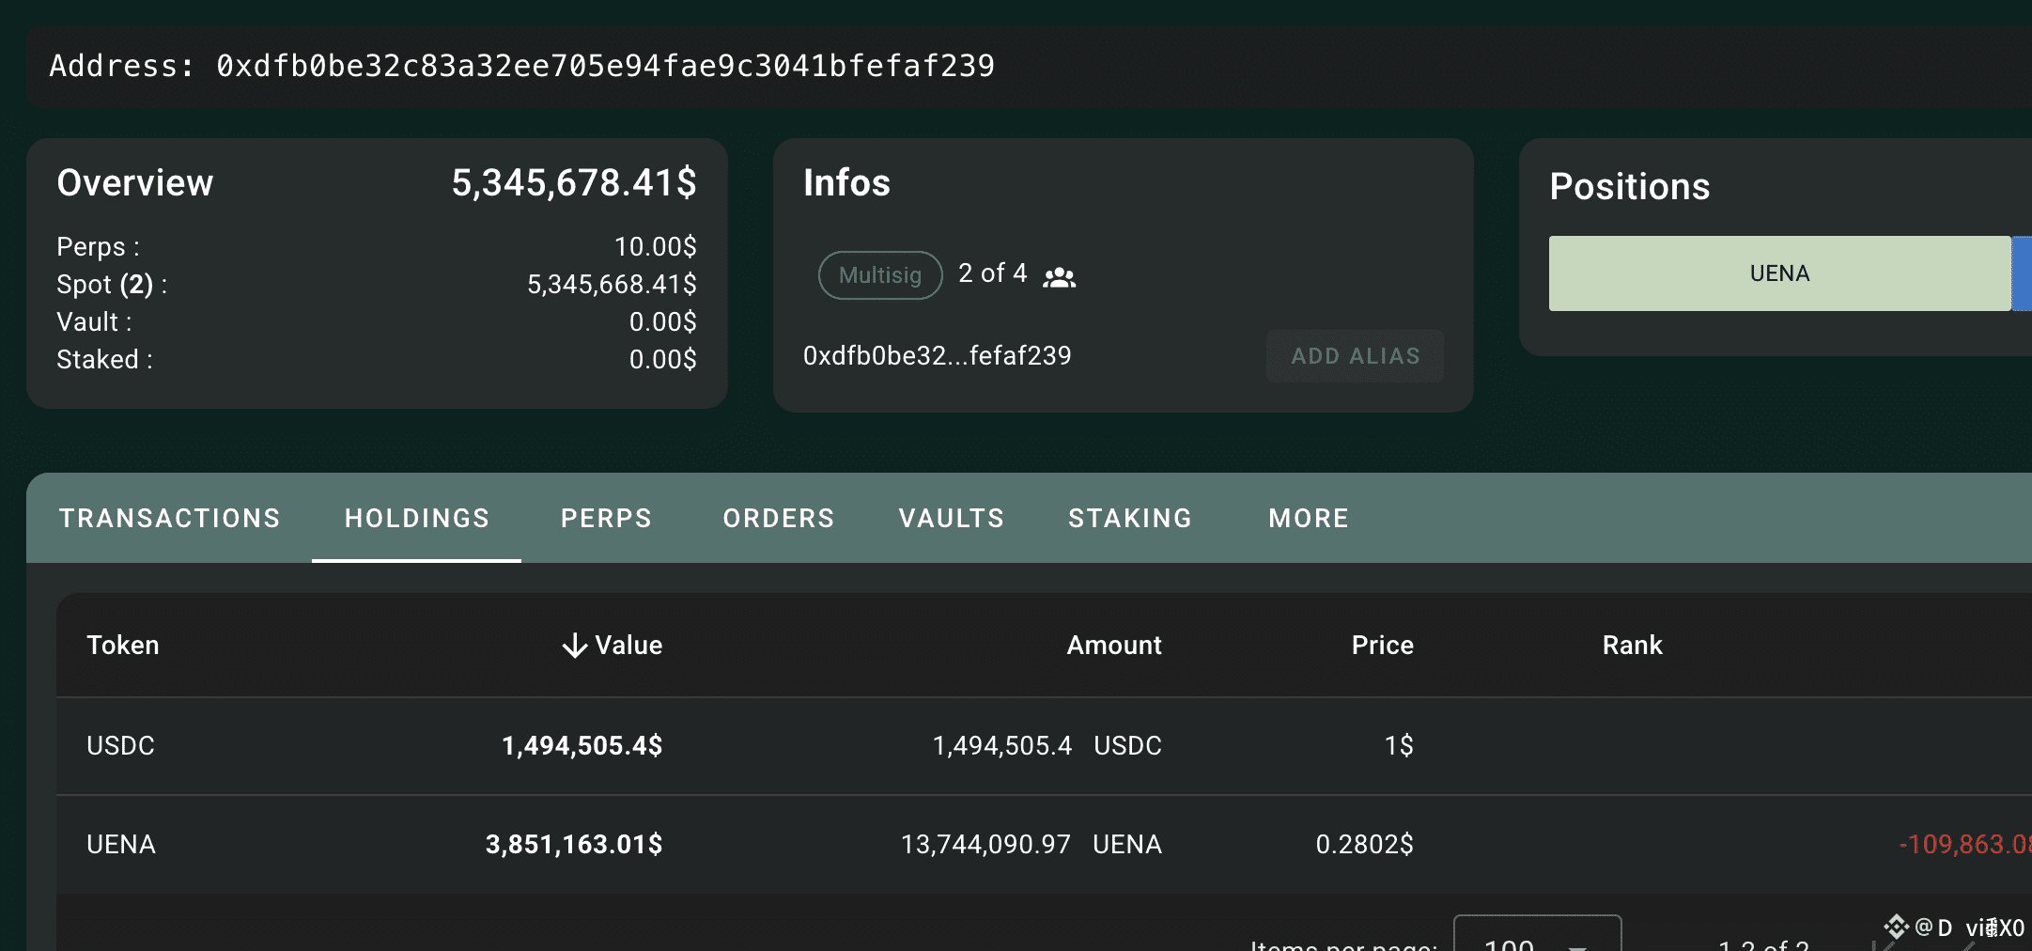The height and width of the screenshot is (951, 2032).
Task: Open the items per page dropdown
Action: [x=1537, y=935]
